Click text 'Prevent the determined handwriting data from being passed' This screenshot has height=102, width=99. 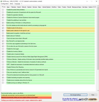(x=25, y=75)
